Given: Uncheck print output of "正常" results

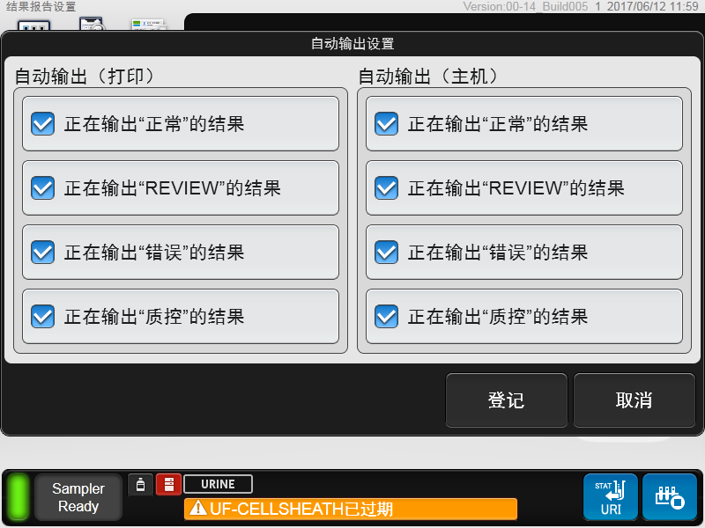Looking at the screenshot, I should (43, 124).
